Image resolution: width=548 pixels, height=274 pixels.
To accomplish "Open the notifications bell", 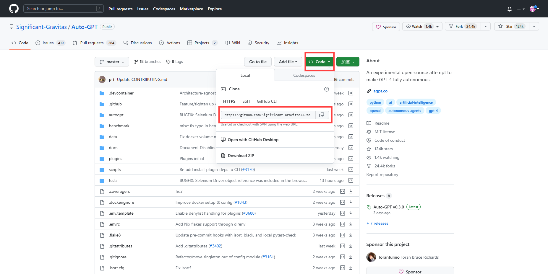I will (x=510, y=9).
